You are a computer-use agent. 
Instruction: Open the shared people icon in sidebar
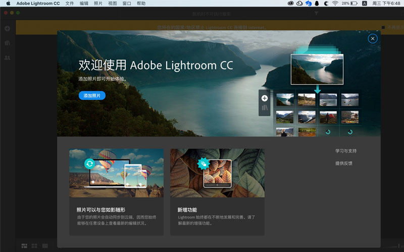tap(7, 57)
